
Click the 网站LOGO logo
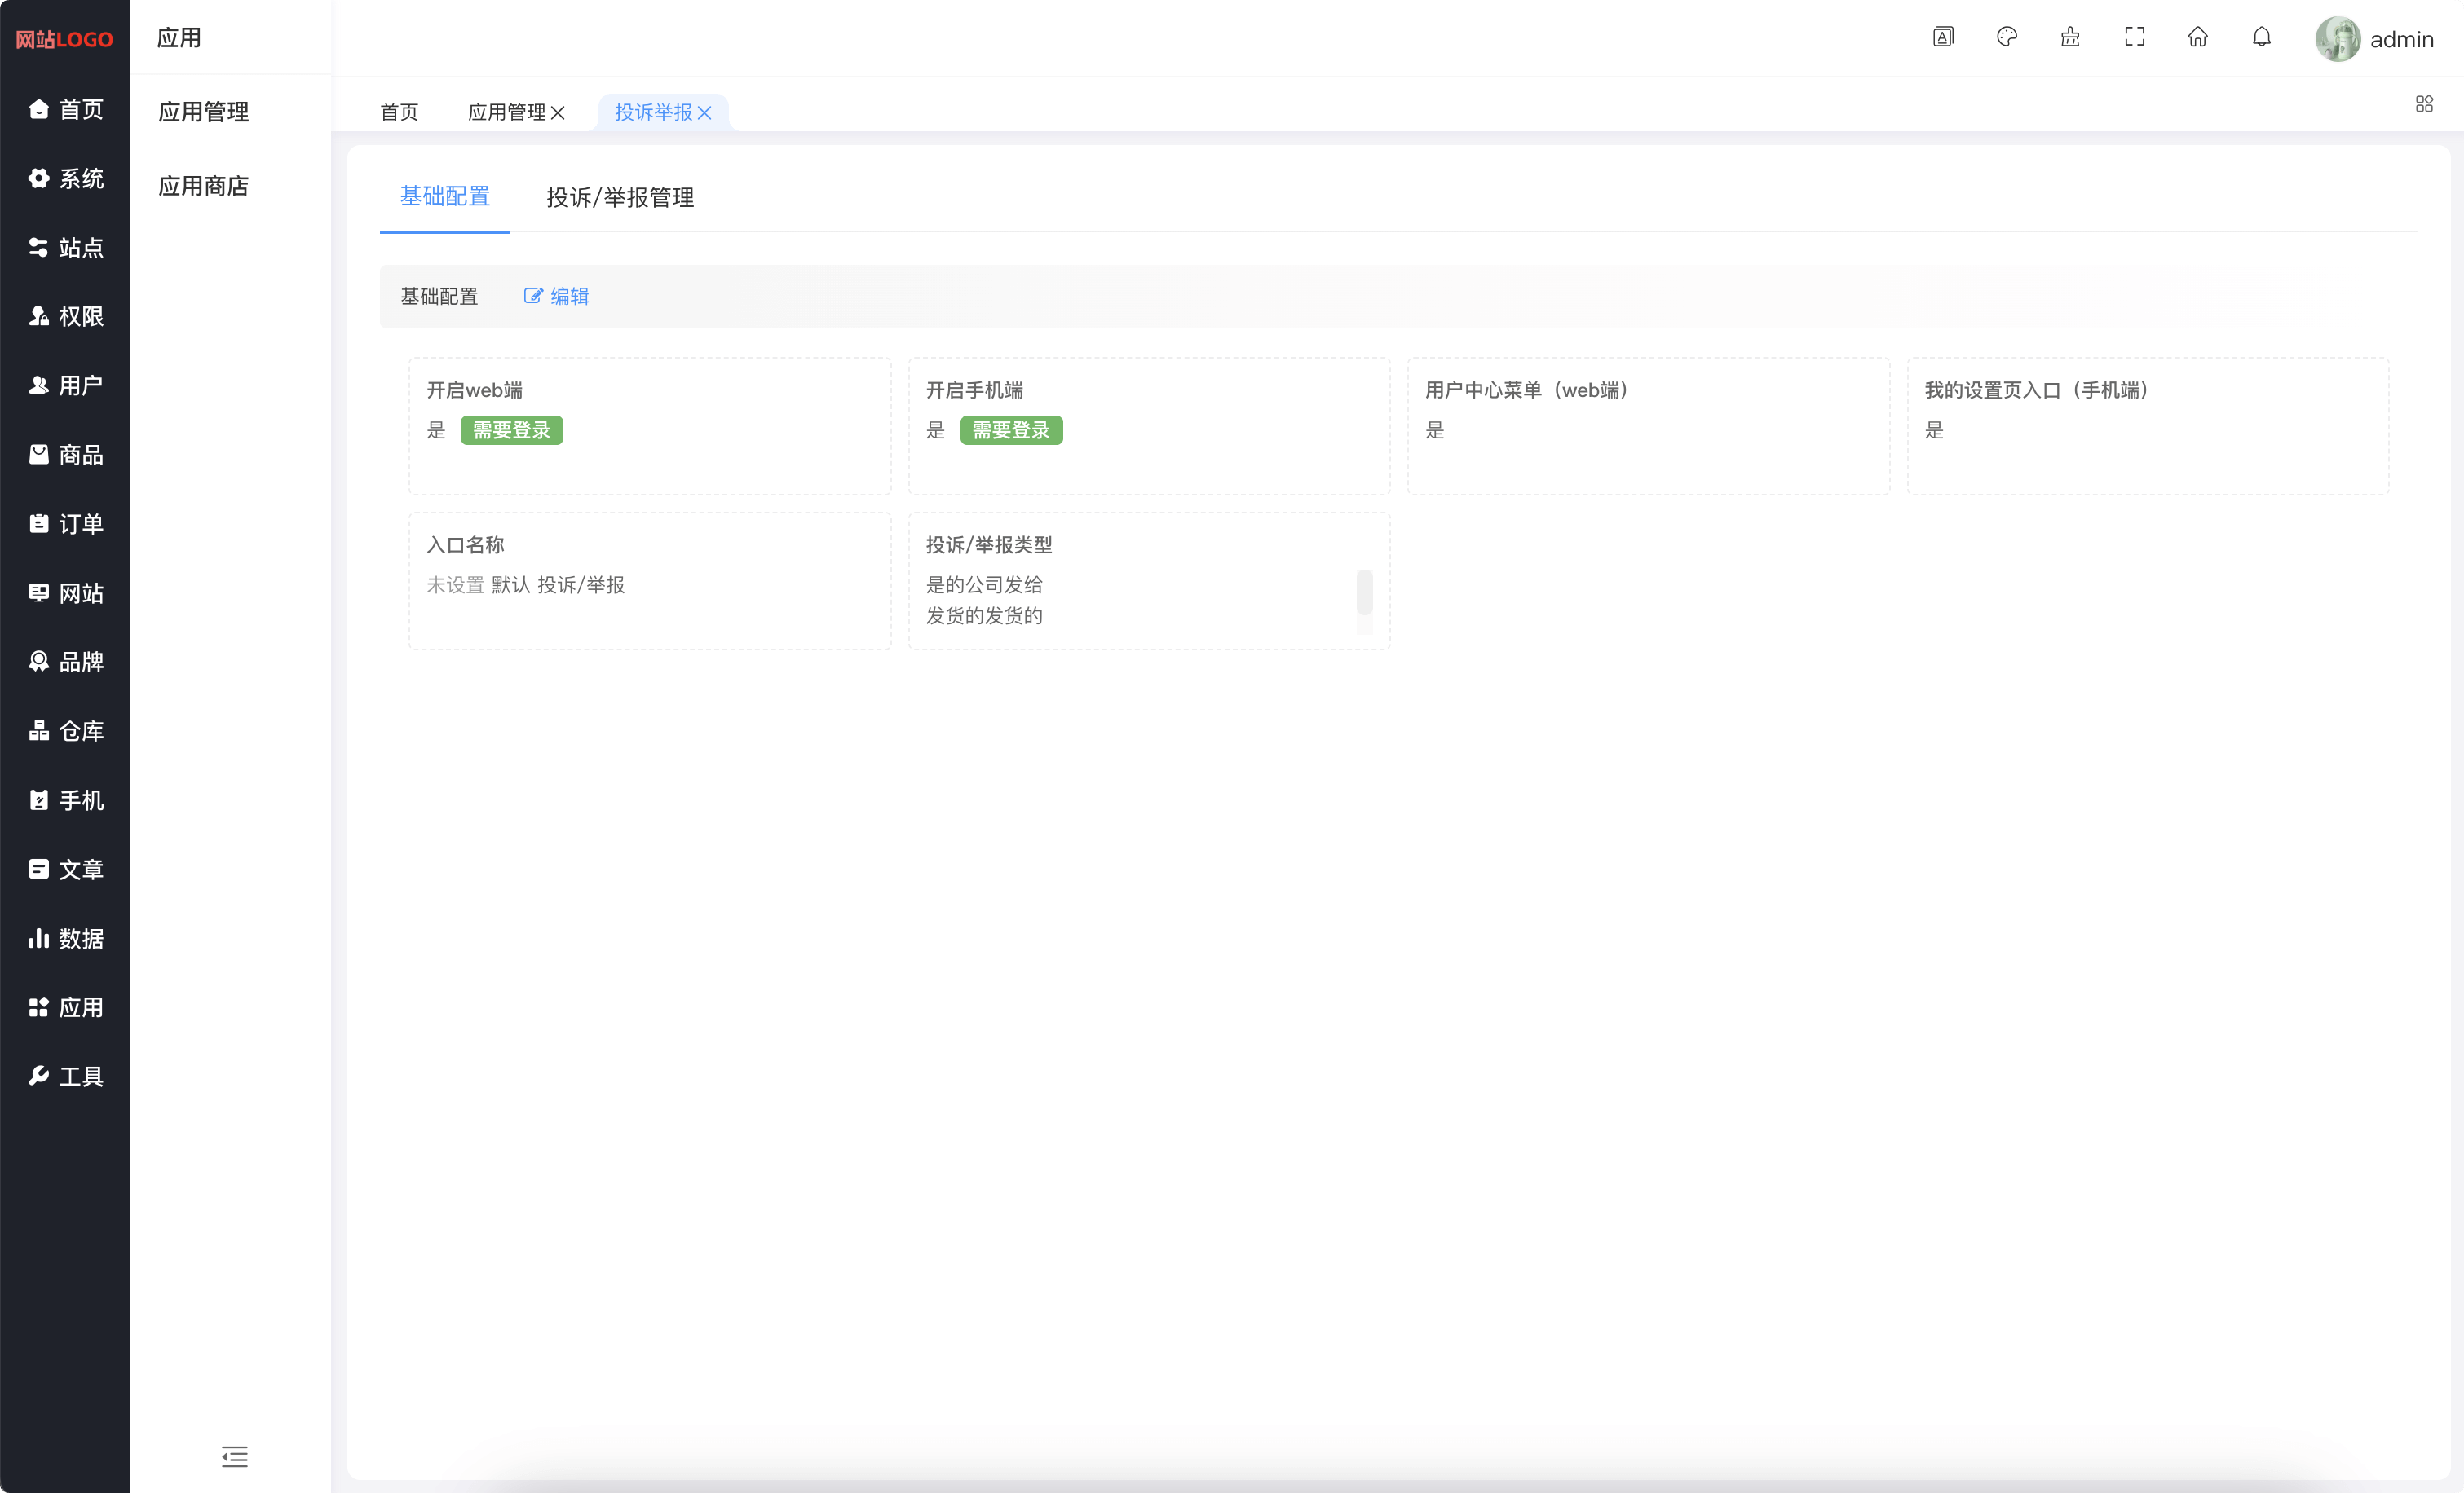[x=64, y=39]
